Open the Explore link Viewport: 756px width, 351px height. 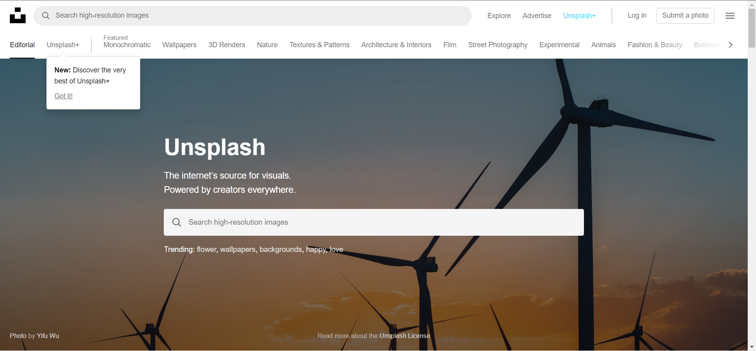(x=499, y=16)
